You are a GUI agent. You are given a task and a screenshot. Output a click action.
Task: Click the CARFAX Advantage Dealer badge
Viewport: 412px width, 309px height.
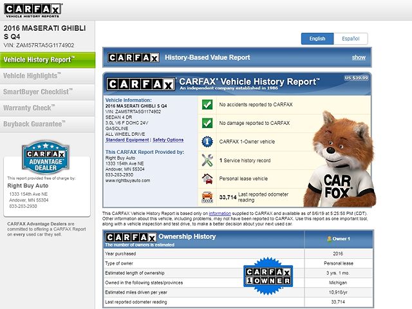click(x=51, y=157)
